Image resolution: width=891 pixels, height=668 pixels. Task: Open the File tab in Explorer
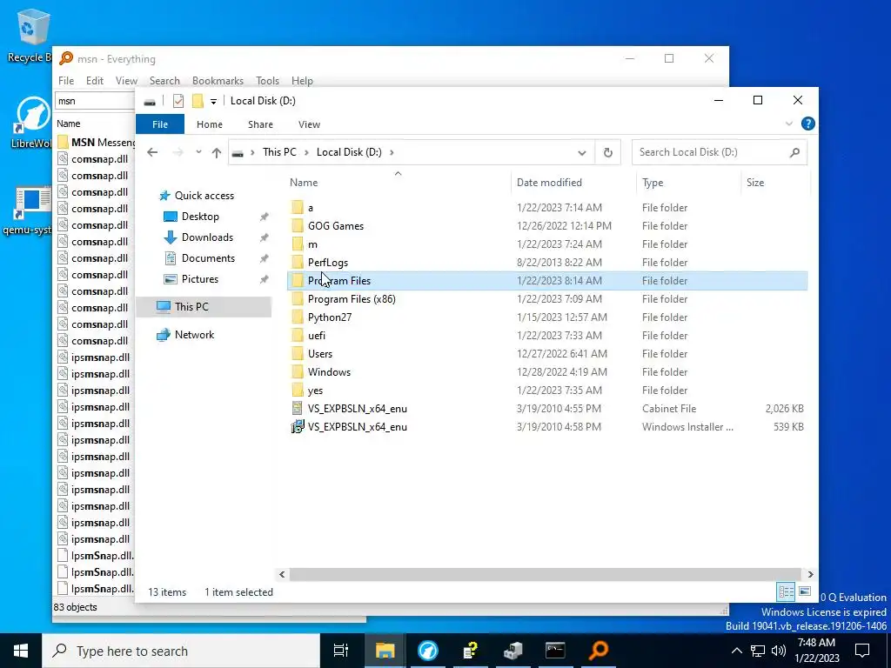pyautogui.click(x=160, y=124)
